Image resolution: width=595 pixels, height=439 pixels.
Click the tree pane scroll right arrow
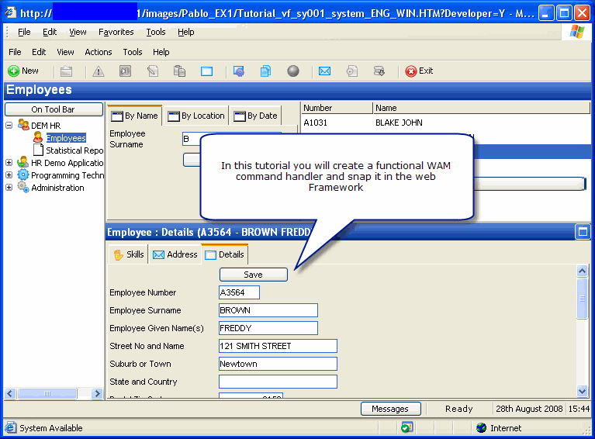pos(98,393)
